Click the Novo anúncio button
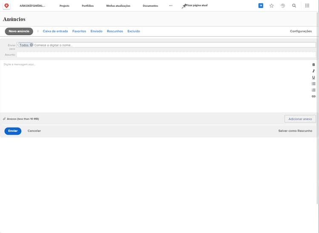Screen dimensions: 319x233 click(x=19, y=31)
